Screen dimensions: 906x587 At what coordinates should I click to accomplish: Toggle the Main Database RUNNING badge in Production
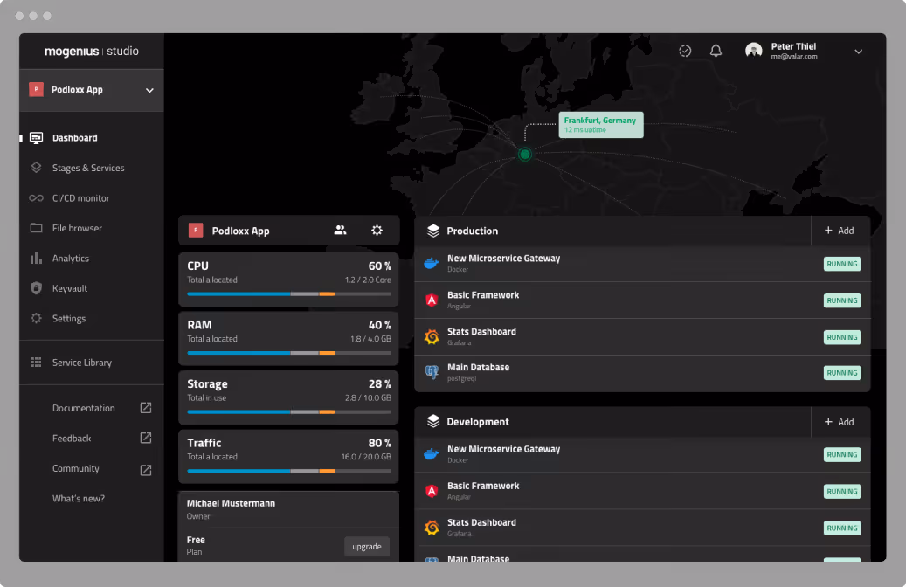point(841,372)
